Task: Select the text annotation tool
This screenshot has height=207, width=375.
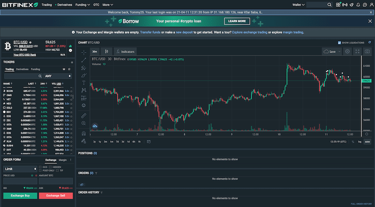Action: [83, 83]
